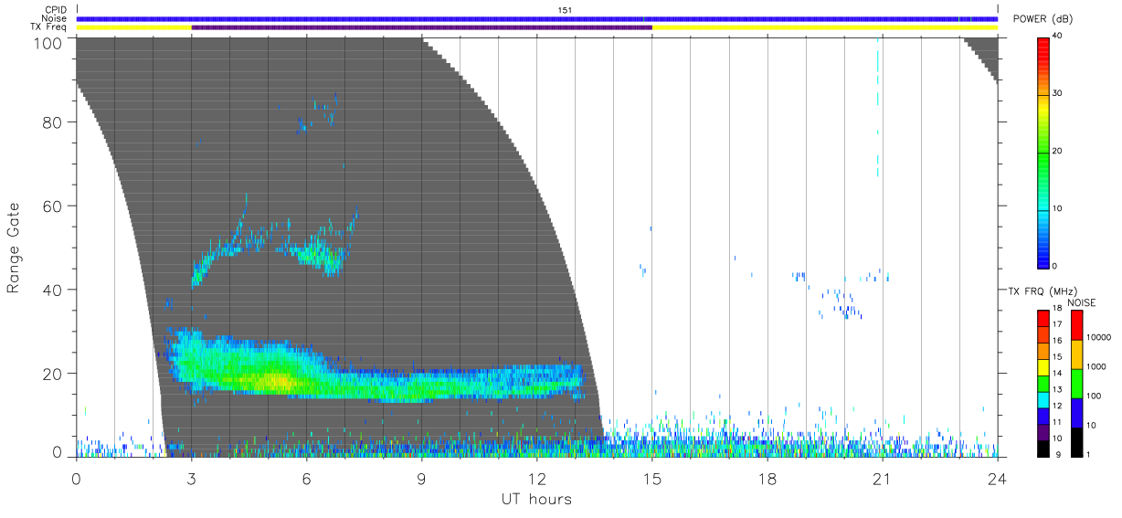Viewport: 1122px width, 518px height.
Task: Select the 15 tick on UT hours axis
Action: (x=652, y=479)
